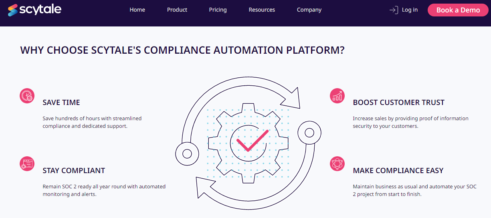Image resolution: width=491 pixels, height=218 pixels.
Task: Click the Boost Customer Trust chart icon
Action: (x=337, y=96)
